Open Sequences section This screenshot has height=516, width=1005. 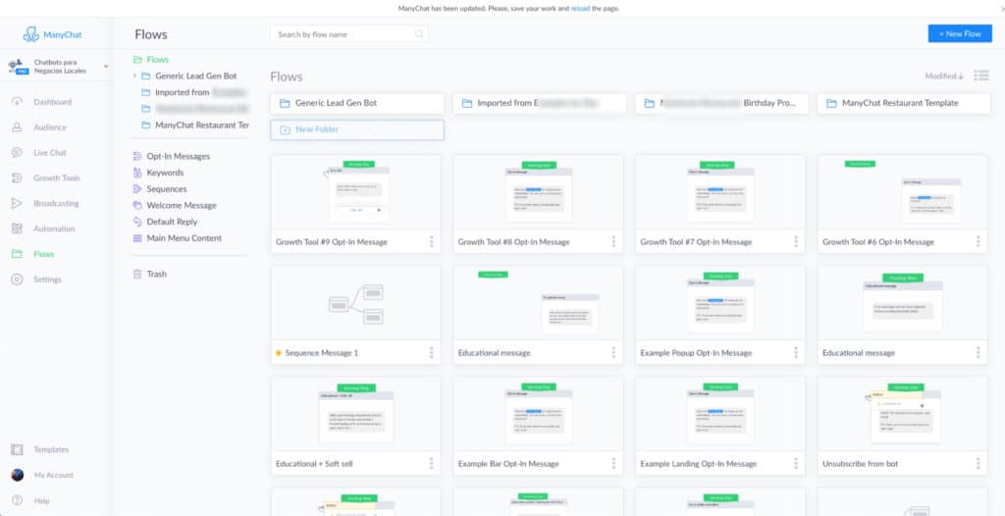pos(166,189)
